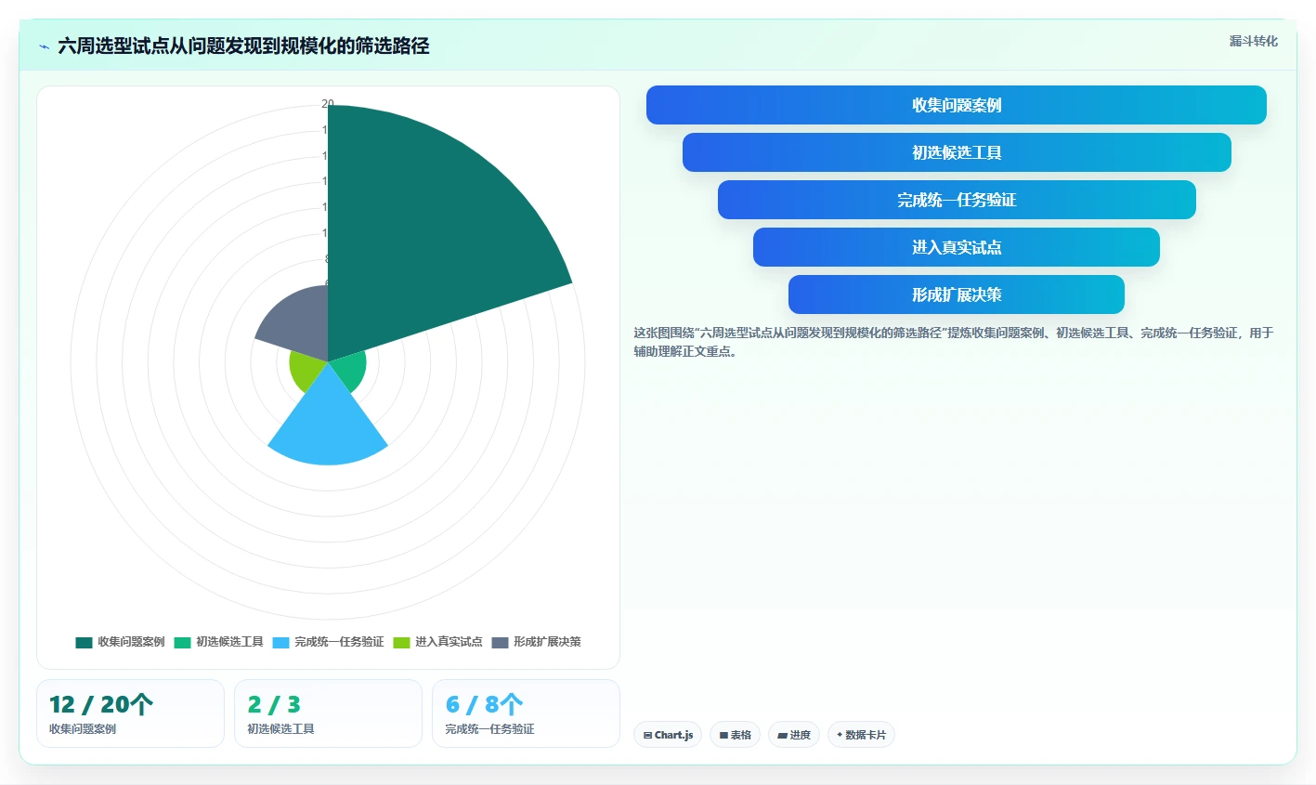Image resolution: width=1316 pixels, height=785 pixels.
Task: Click the description paragraph starting 这张图围绕
Action: [x=954, y=342]
